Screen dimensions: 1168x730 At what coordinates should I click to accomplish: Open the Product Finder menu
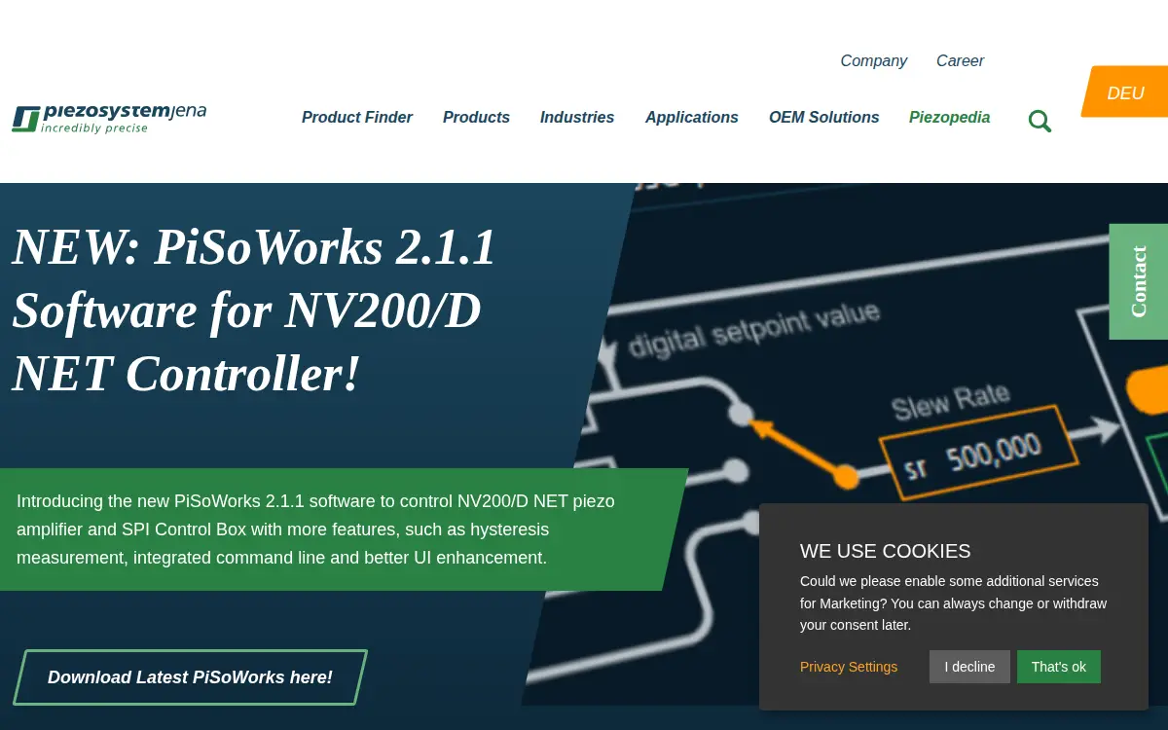[357, 117]
